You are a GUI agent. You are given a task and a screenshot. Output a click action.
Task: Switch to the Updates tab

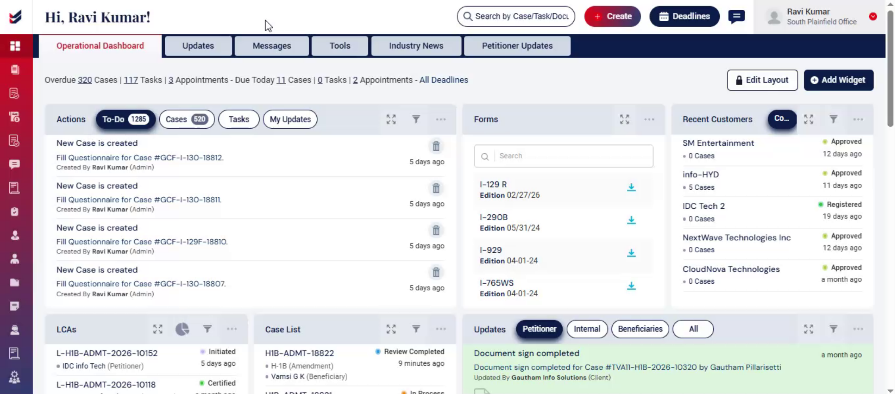pos(198,46)
